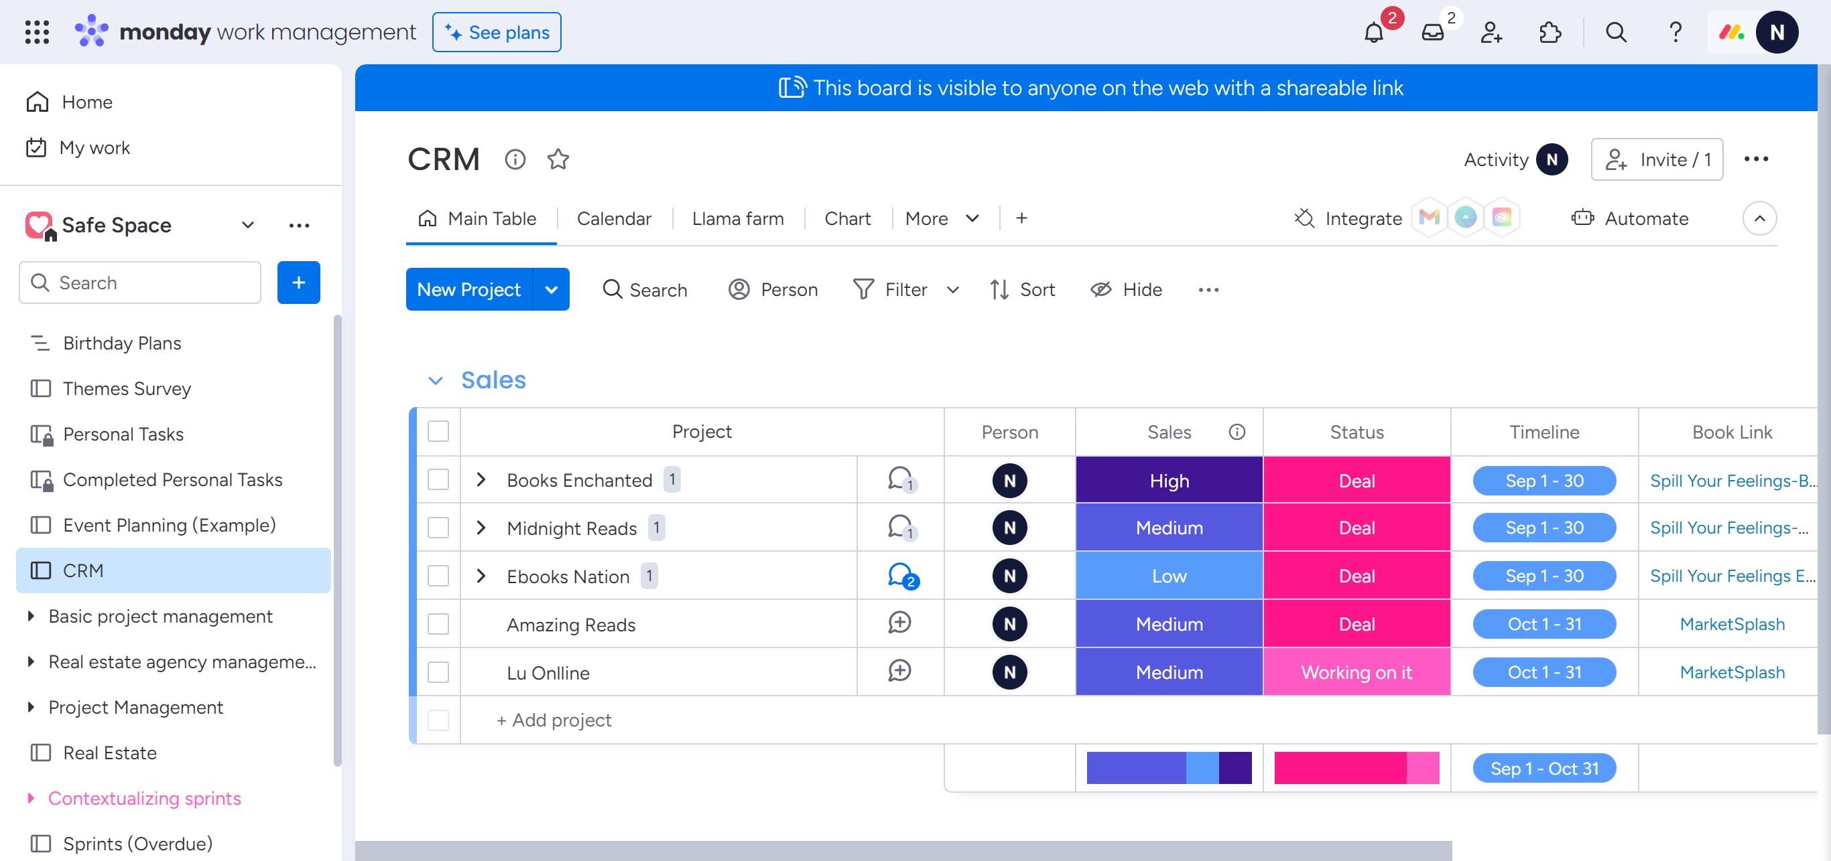Switch to the Calendar tab
This screenshot has height=861, width=1831.
click(x=613, y=219)
